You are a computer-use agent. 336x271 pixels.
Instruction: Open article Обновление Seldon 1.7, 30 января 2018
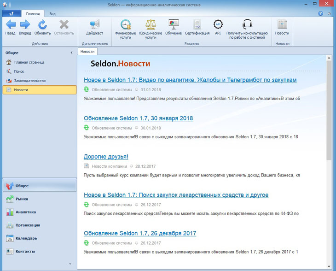(x=138, y=118)
